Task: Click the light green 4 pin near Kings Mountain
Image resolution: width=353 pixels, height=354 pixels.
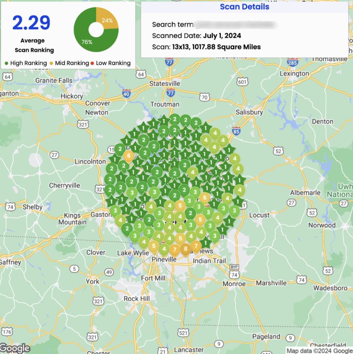Action: [x=120, y=221]
